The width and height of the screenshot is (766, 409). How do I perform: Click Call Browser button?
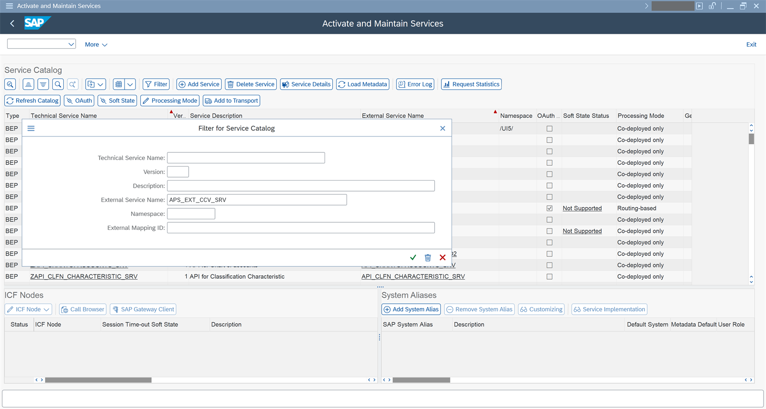pos(82,309)
